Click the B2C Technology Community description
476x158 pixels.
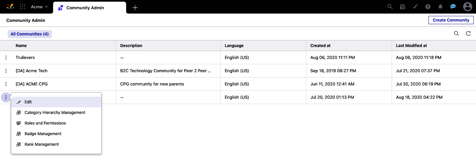pyautogui.click(x=166, y=71)
